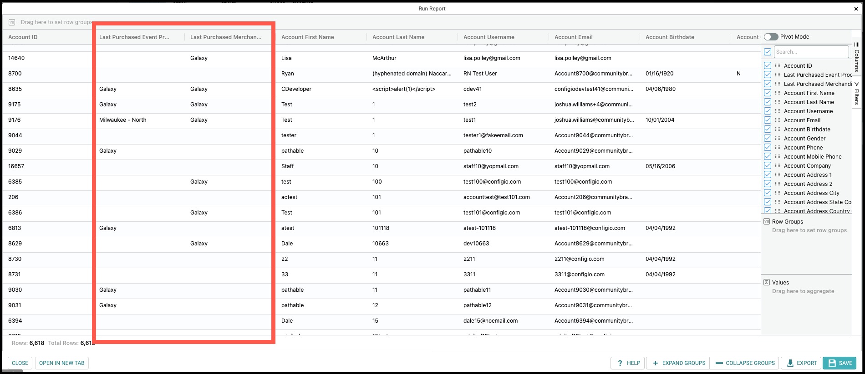865x374 pixels.
Task: Uncheck the Account Birthdate column checkbox
Action: 768,129
